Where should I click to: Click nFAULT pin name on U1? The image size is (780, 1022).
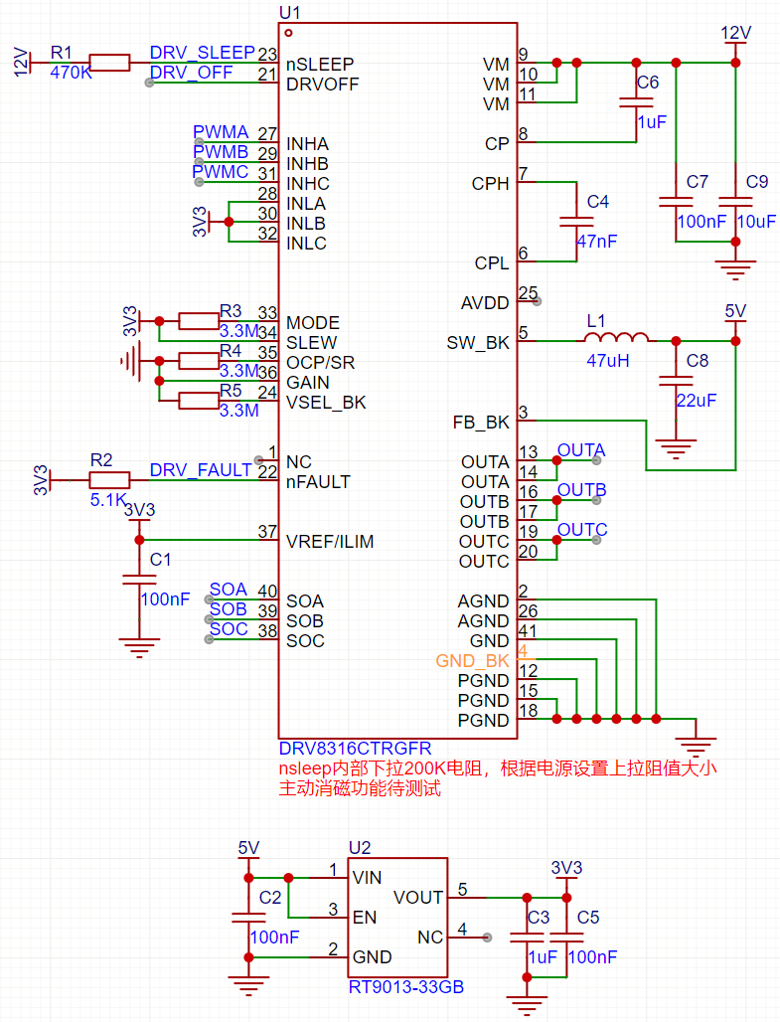coord(318,482)
